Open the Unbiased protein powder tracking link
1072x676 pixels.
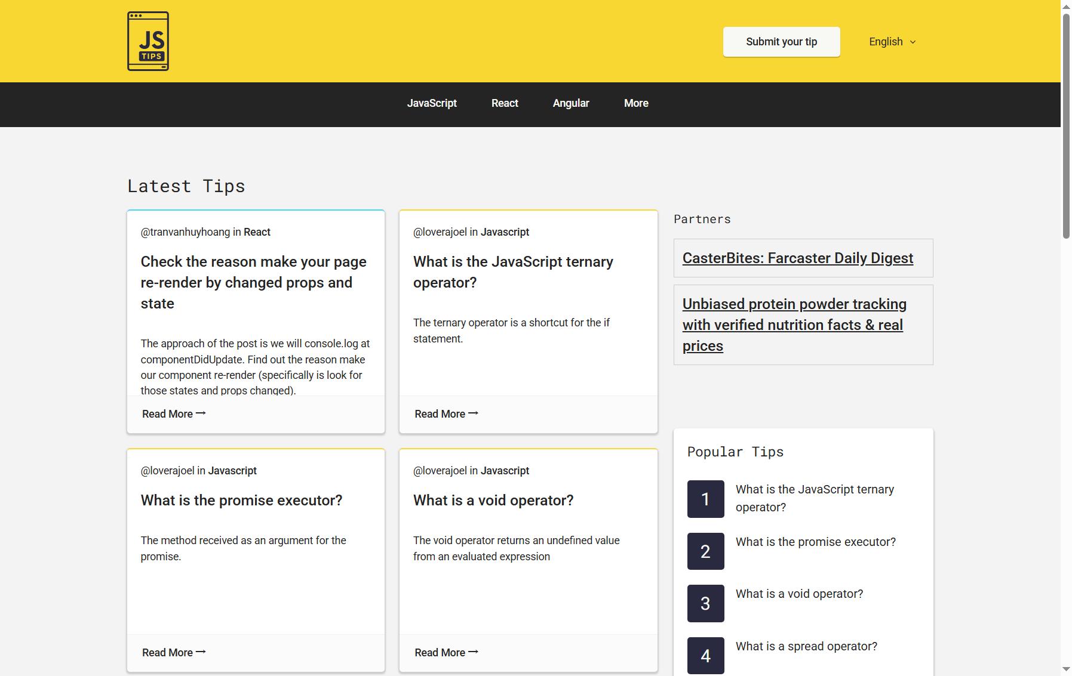click(x=794, y=325)
